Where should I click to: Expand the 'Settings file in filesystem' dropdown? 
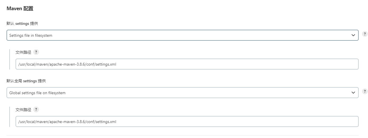[182, 35]
